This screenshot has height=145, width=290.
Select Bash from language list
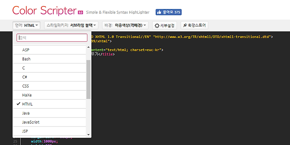pos(50,59)
